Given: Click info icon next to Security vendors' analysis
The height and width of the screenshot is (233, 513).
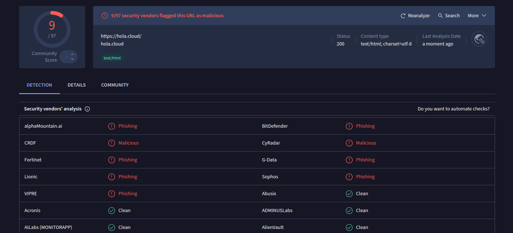Looking at the screenshot, I should [x=87, y=109].
